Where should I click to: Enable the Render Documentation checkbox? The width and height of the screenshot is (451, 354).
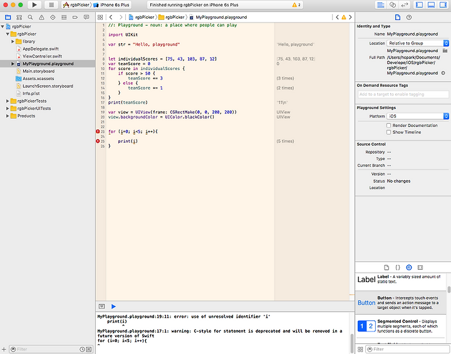389,125
